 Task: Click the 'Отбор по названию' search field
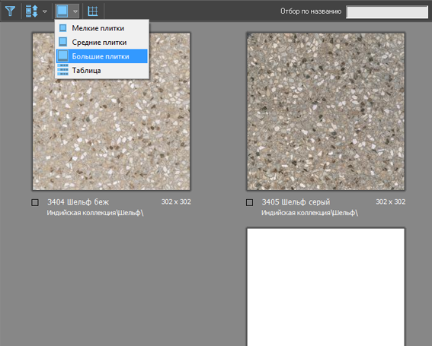point(387,12)
